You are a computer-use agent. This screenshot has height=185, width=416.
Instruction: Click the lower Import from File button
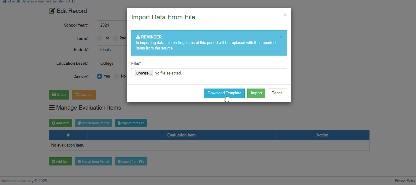point(131,161)
